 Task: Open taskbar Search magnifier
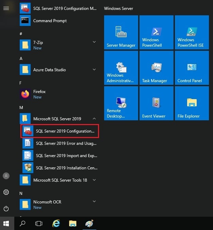[x=22, y=224]
